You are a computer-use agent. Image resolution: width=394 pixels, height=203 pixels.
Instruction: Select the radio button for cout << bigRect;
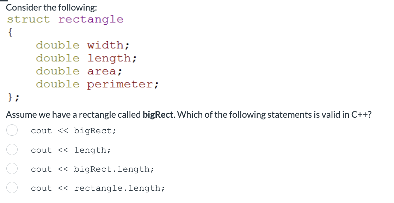click(12, 130)
